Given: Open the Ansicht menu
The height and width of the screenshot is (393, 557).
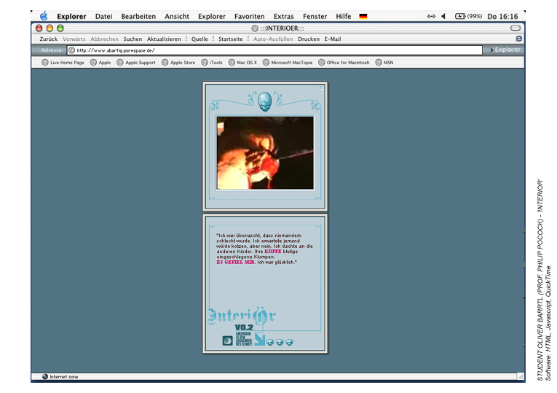Looking at the screenshot, I should coord(177,16).
